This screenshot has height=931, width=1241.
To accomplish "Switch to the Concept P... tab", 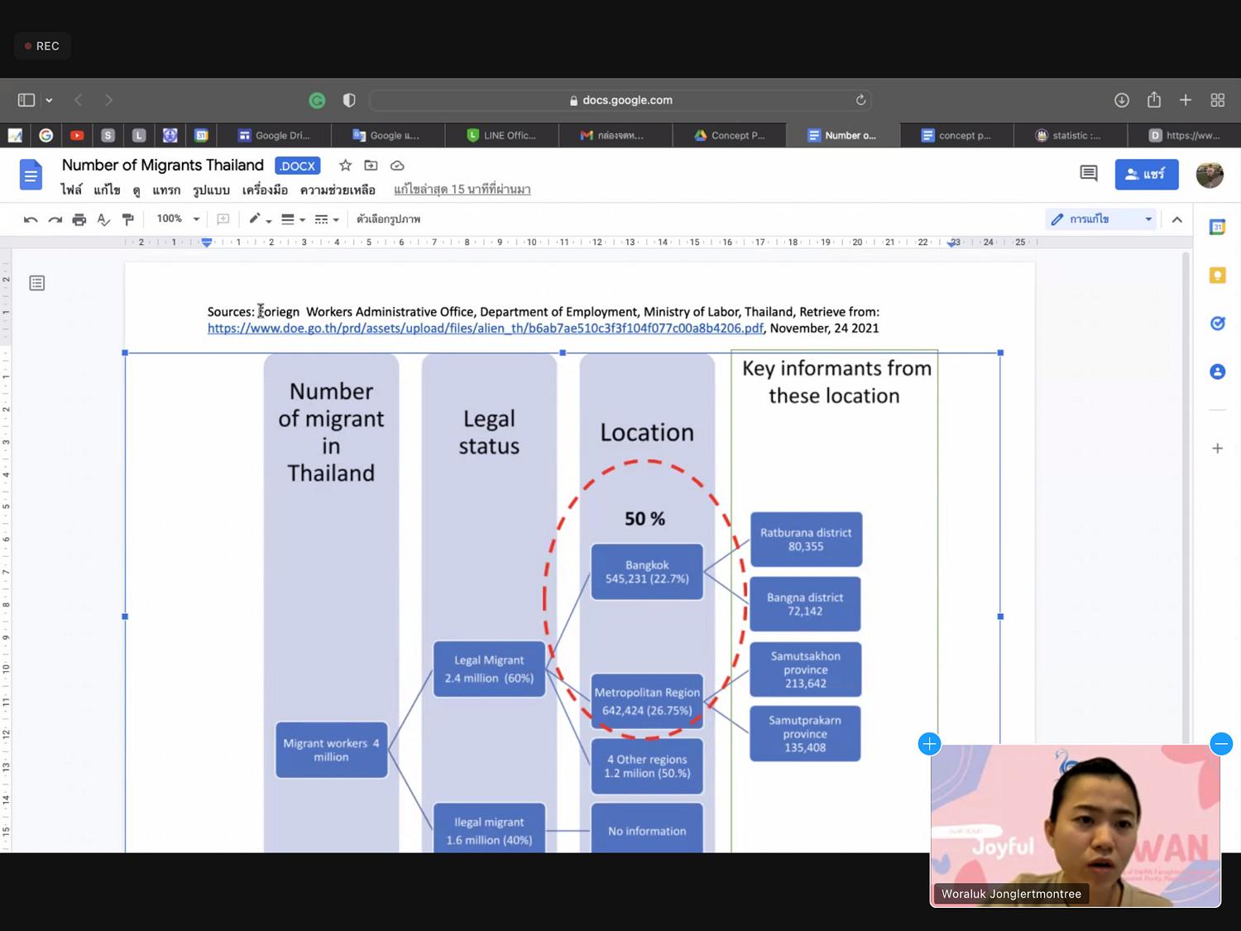I will pos(730,135).
